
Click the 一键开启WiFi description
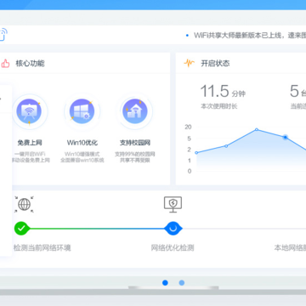[x=30, y=154]
